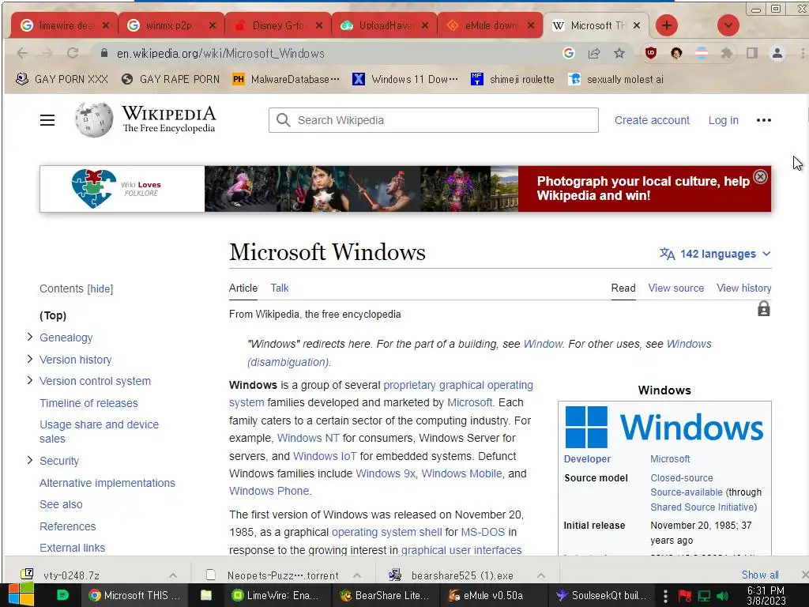The width and height of the screenshot is (809, 607).
Task: Hide the Contents sidebar
Action: point(100,288)
